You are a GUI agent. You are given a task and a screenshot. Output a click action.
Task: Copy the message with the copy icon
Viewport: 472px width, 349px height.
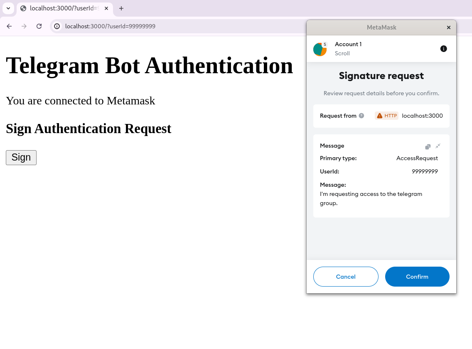[x=428, y=146]
